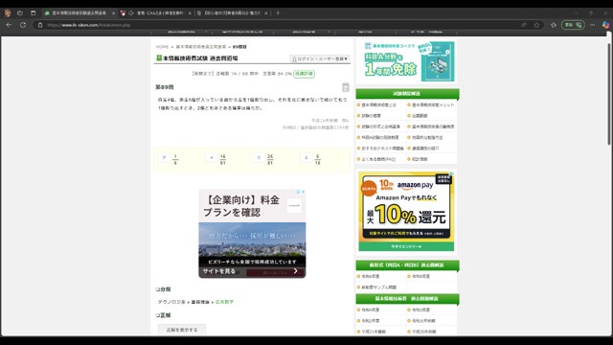Image resolution: width=613 pixels, height=345 pixels.
Task: Switch to the second browser tab
Action: [156, 12]
